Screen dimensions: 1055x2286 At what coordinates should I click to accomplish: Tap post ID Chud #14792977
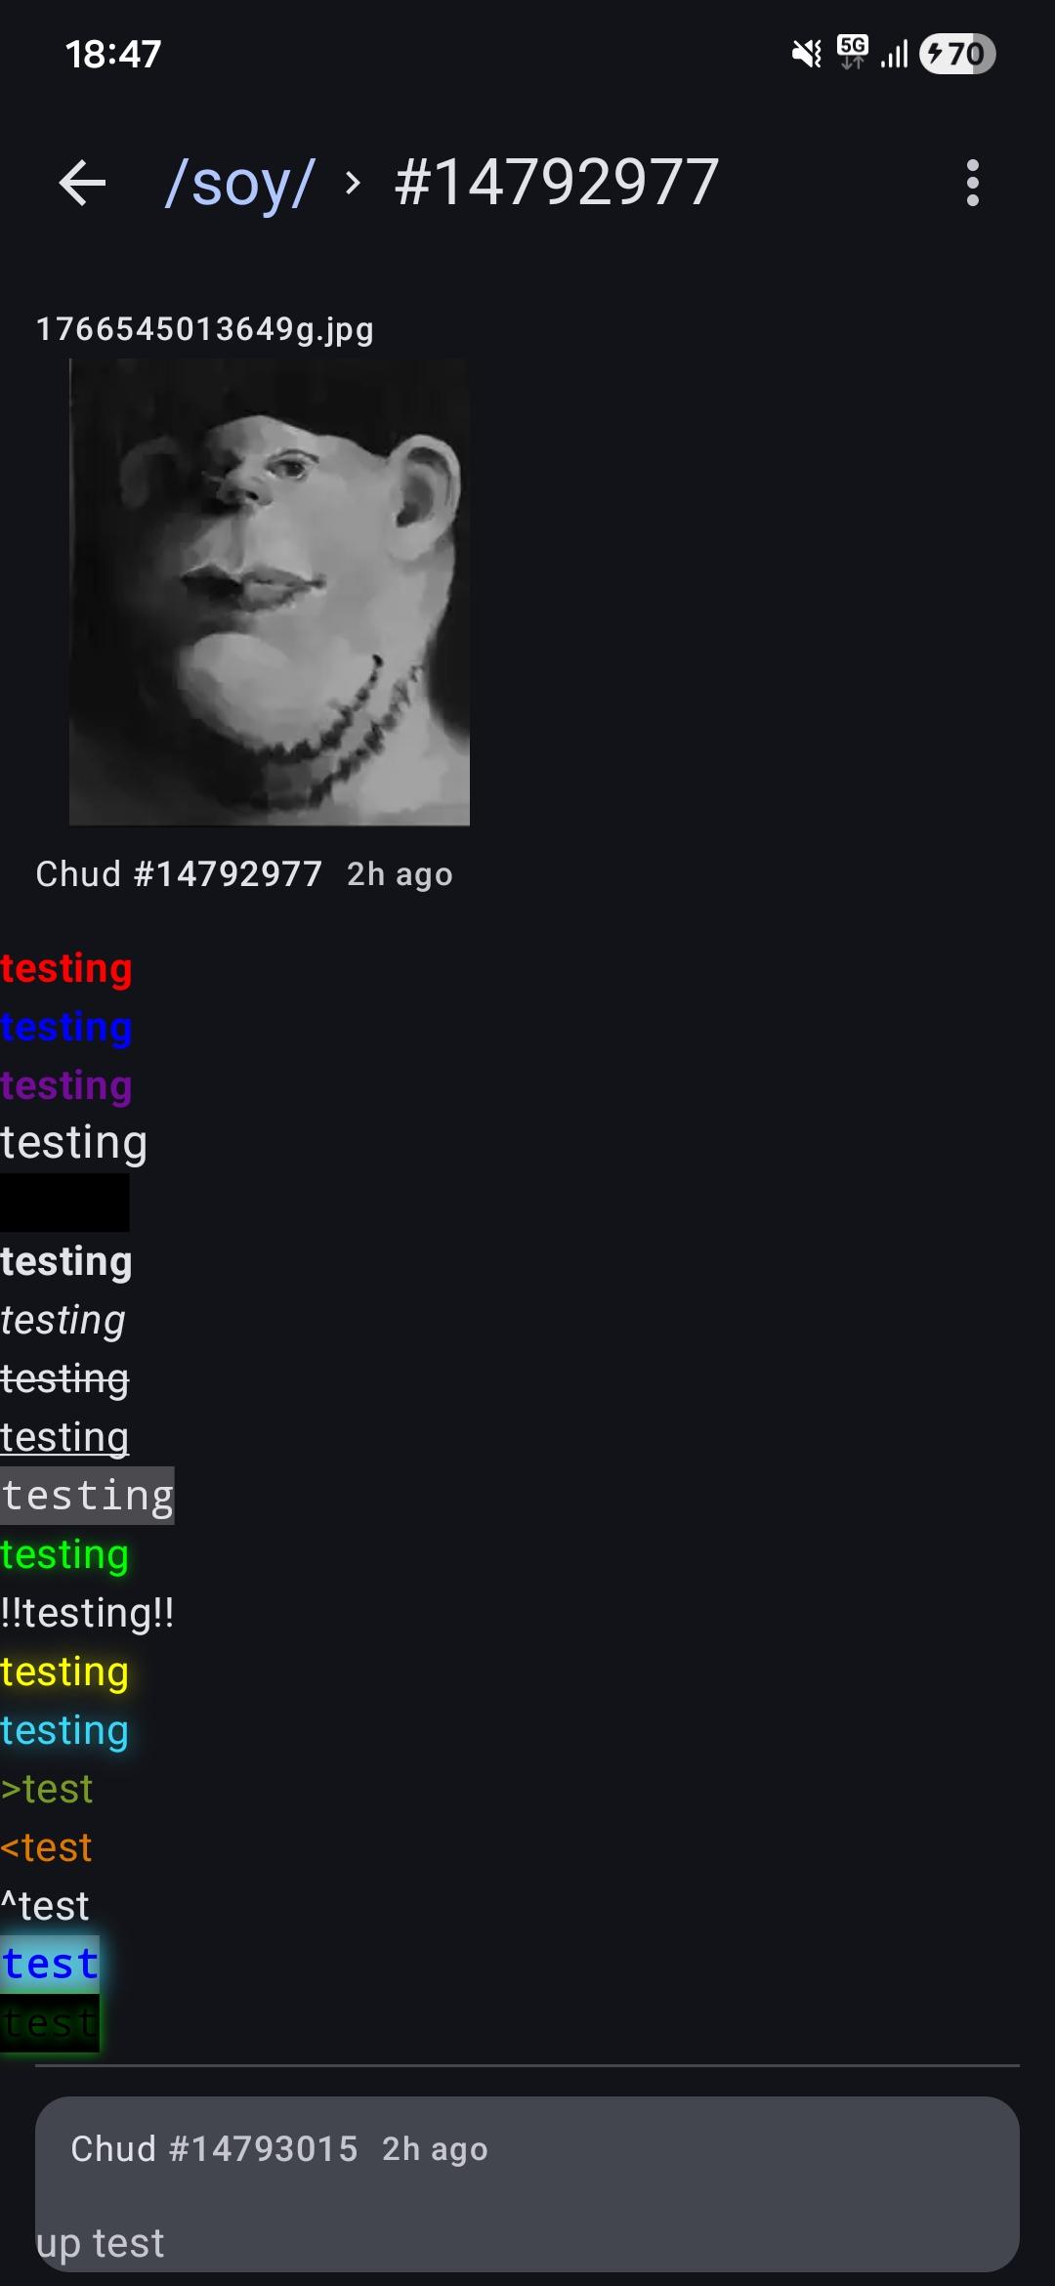click(x=179, y=873)
